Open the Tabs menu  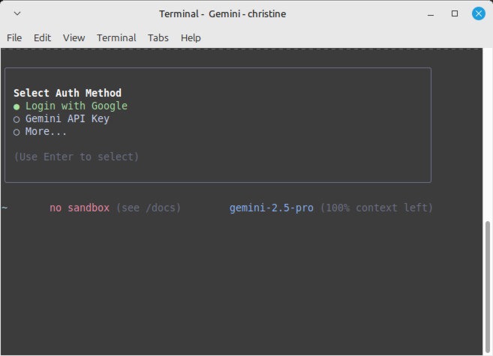pyautogui.click(x=158, y=38)
